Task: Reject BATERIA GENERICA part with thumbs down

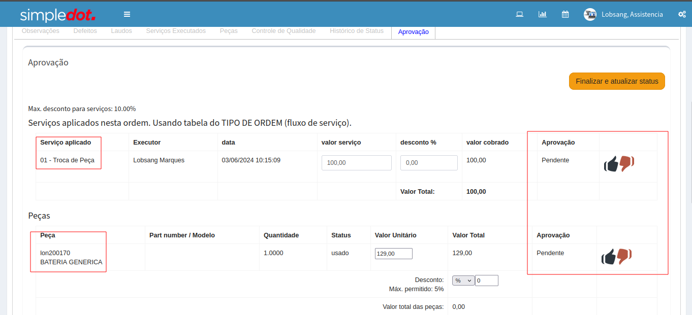Action: click(624, 256)
